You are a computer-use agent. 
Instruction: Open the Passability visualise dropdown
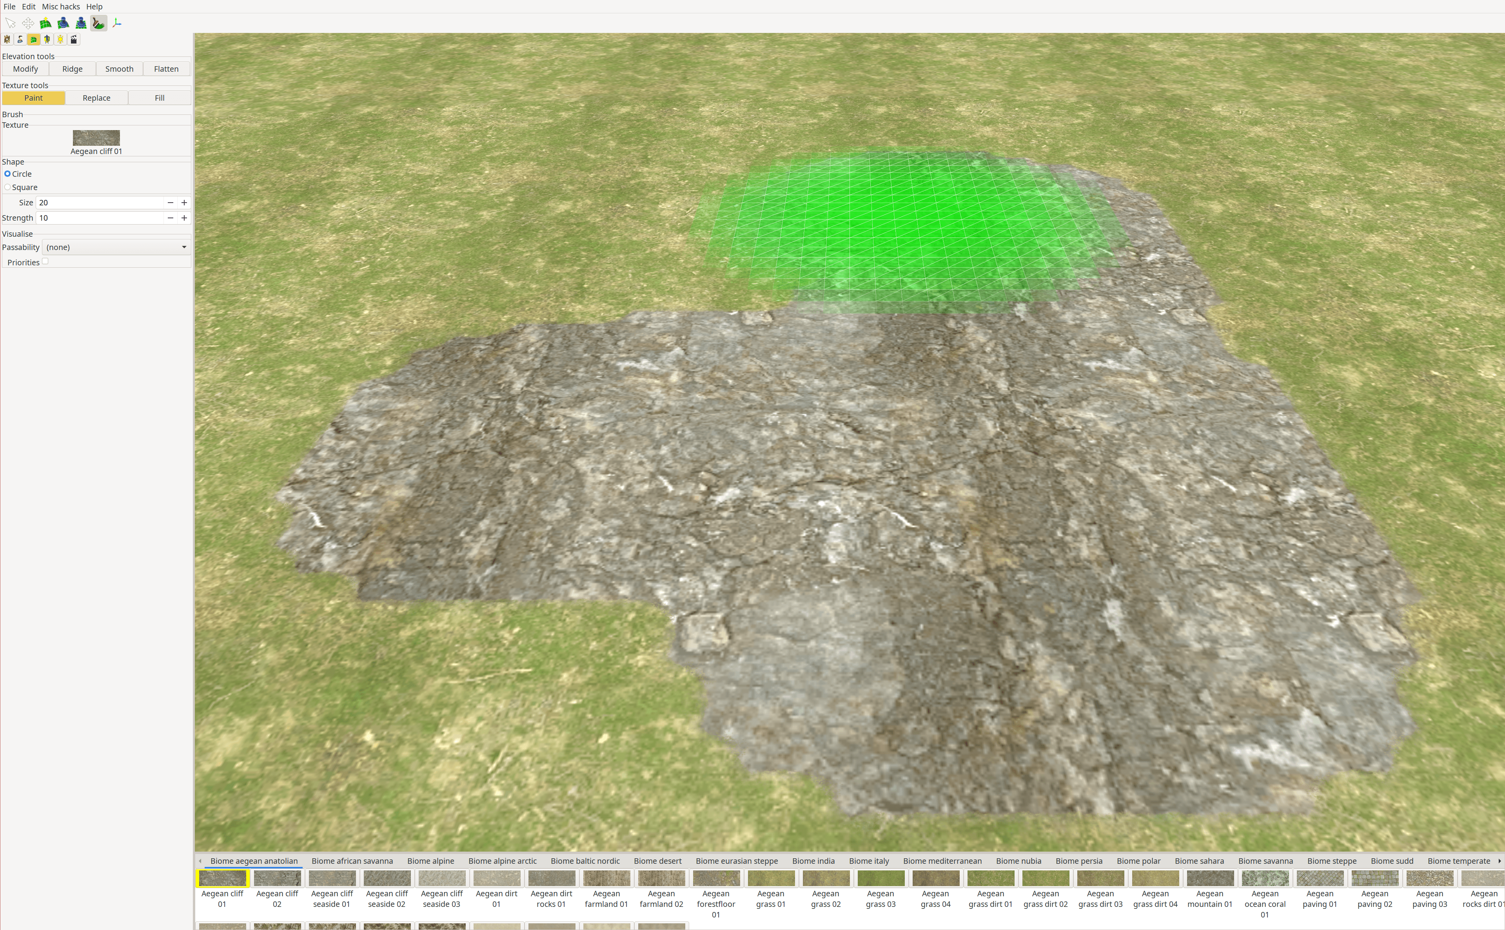pyautogui.click(x=116, y=247)
